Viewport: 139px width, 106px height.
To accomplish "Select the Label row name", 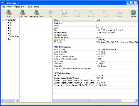I will (x=56, y=28).
